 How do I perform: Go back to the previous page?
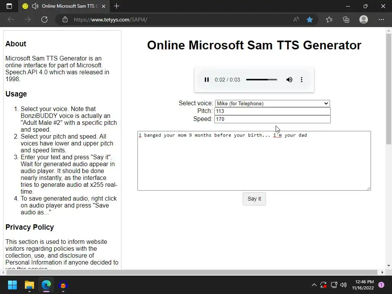pos(10,20)
